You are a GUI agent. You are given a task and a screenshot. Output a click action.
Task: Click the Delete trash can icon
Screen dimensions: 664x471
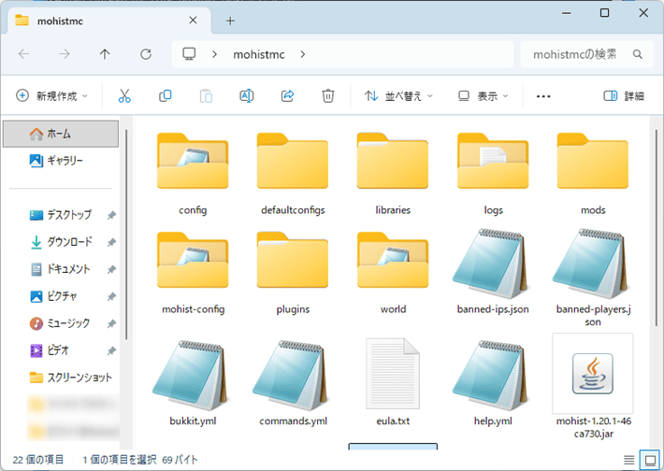[327, 96]
